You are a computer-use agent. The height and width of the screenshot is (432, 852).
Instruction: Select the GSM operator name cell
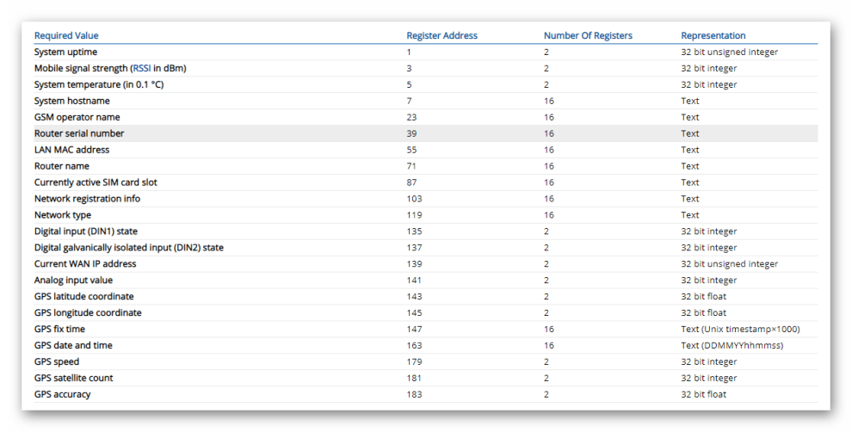click(77, 117)
